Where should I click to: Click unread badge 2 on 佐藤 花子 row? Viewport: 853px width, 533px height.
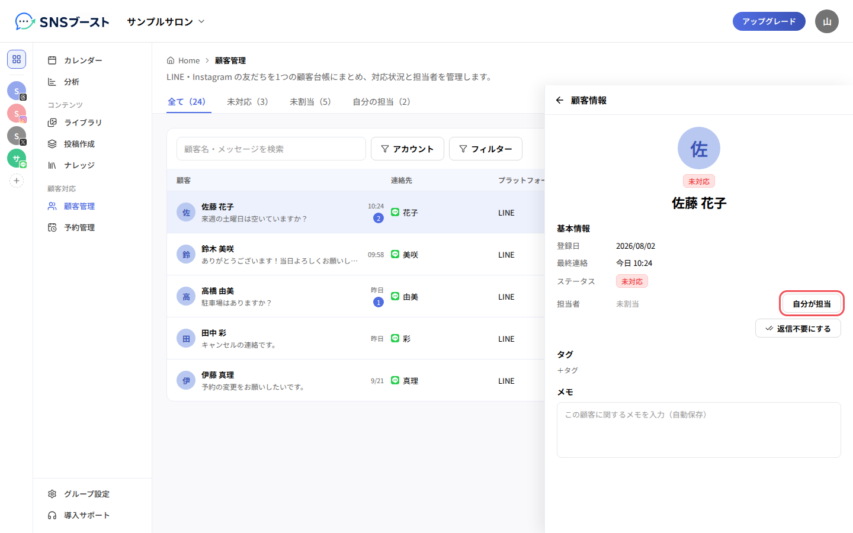[x=379, y=218]
